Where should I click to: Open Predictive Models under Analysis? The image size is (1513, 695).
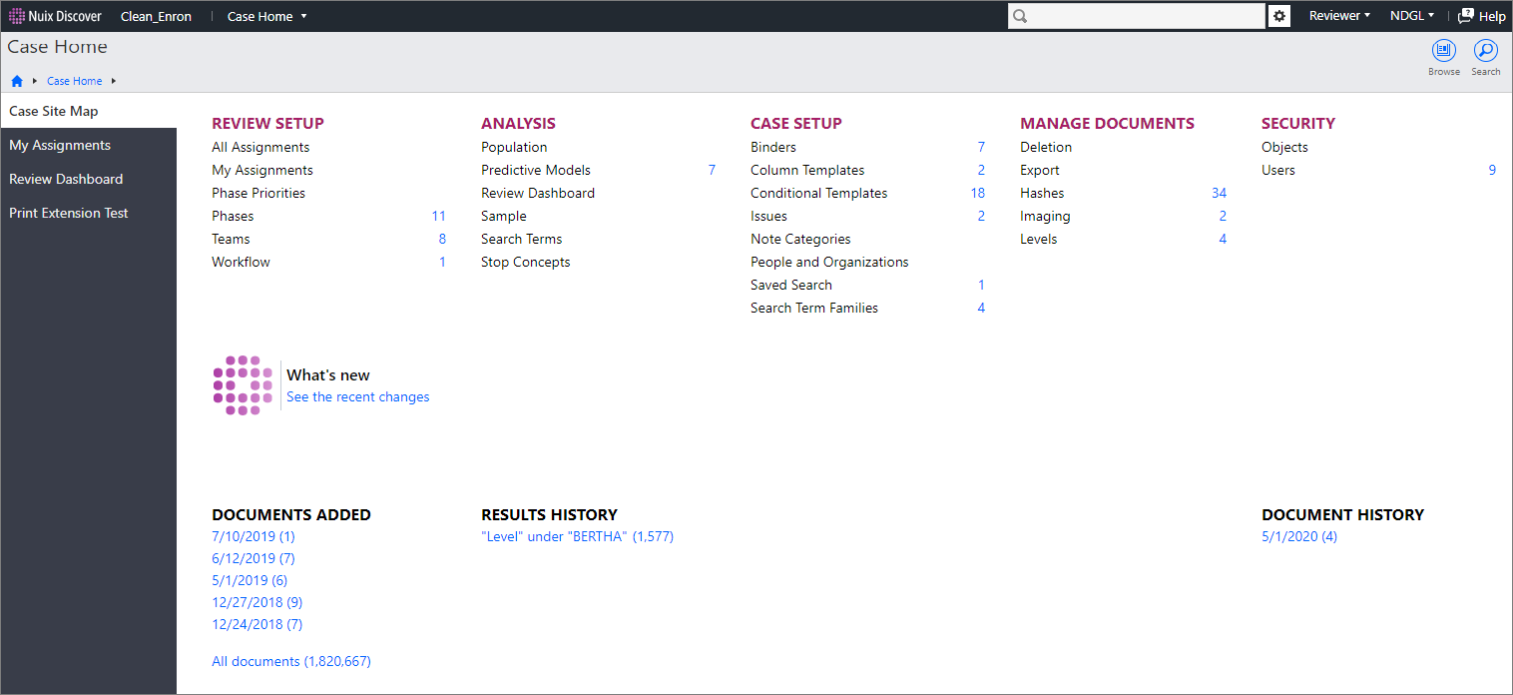coord(535,170)
